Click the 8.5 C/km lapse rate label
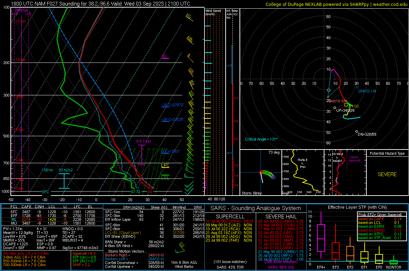 coord(143,142)
